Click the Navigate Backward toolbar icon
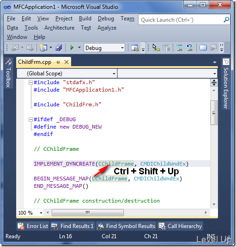The width and height of the screenshot is (236, 247). [15, 48]
